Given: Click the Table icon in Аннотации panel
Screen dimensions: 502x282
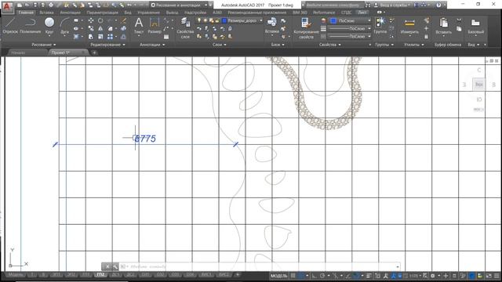Looking at the screenshot, I should tap(166, 37).
